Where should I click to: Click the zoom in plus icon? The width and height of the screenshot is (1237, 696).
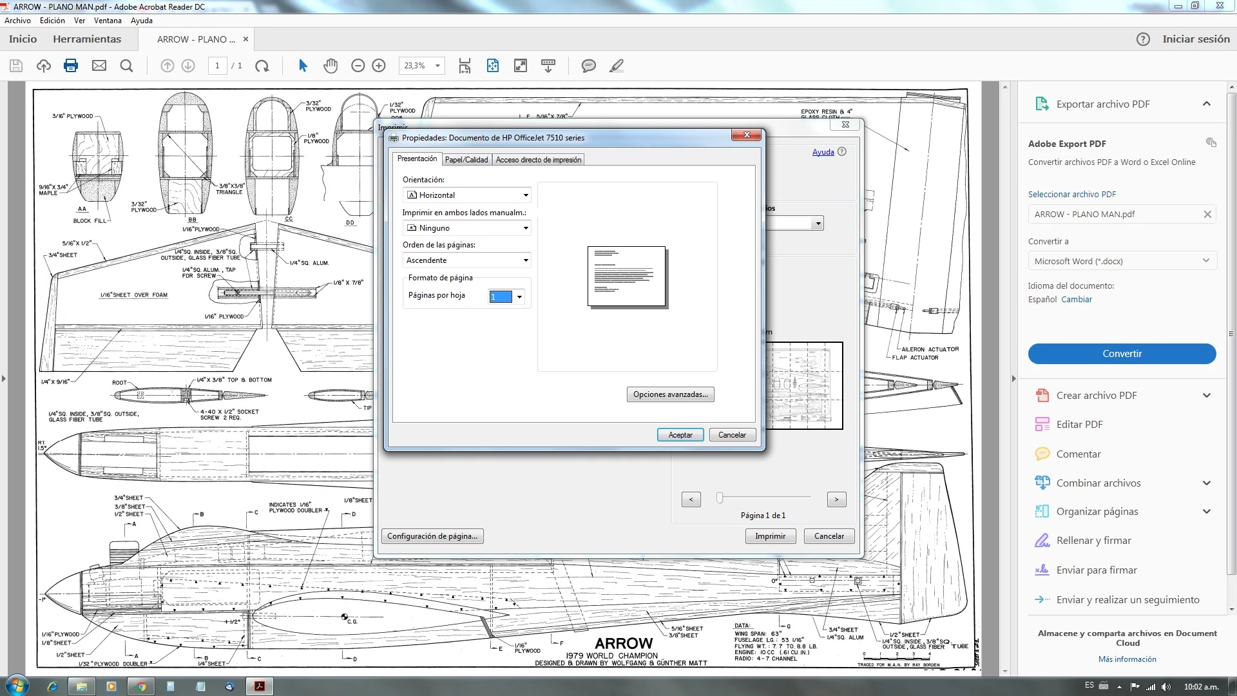click(379, 66)
